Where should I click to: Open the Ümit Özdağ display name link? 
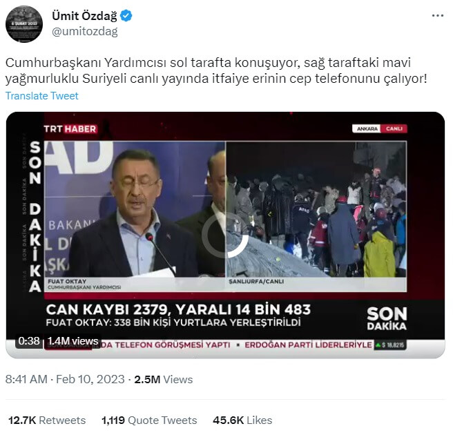82,16
